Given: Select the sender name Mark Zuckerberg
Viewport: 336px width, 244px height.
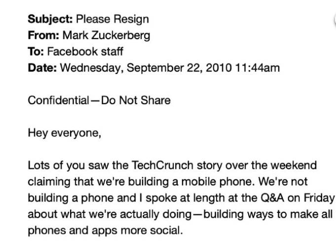Looking at the screenshot, I should 106,36.
